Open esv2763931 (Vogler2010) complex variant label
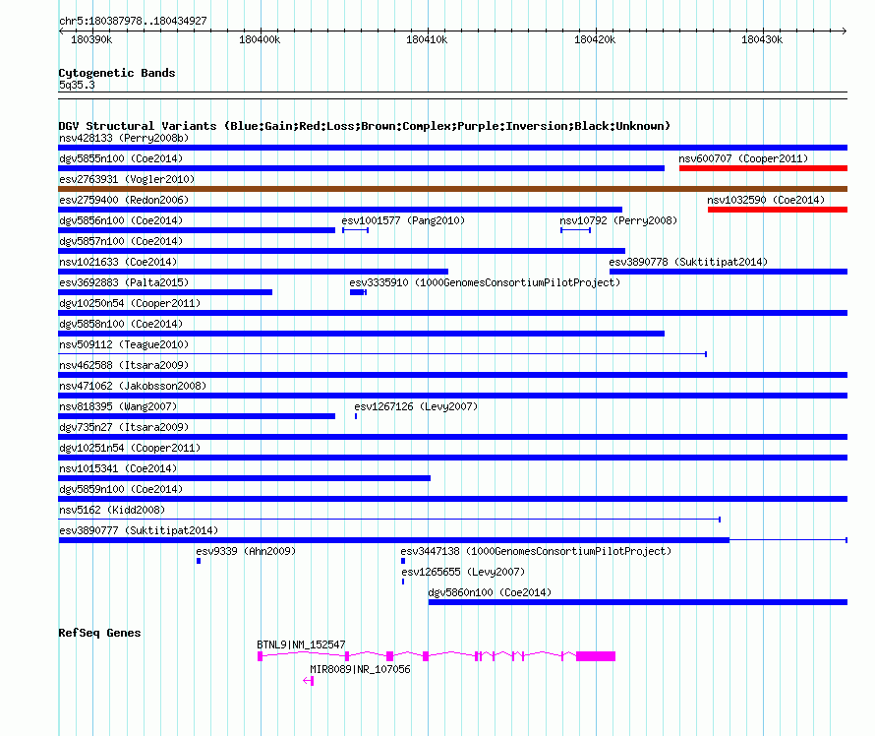Screen dimensions: 875x736 coord(127,179)
